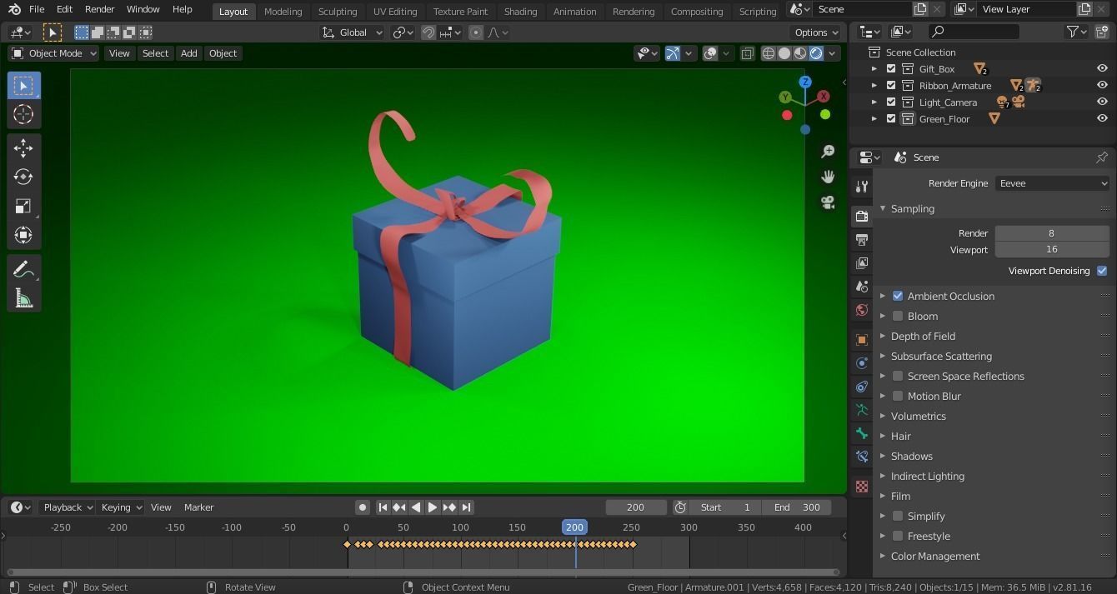
Task: Jump to the timeline start frame
Action: pos(383,507)
